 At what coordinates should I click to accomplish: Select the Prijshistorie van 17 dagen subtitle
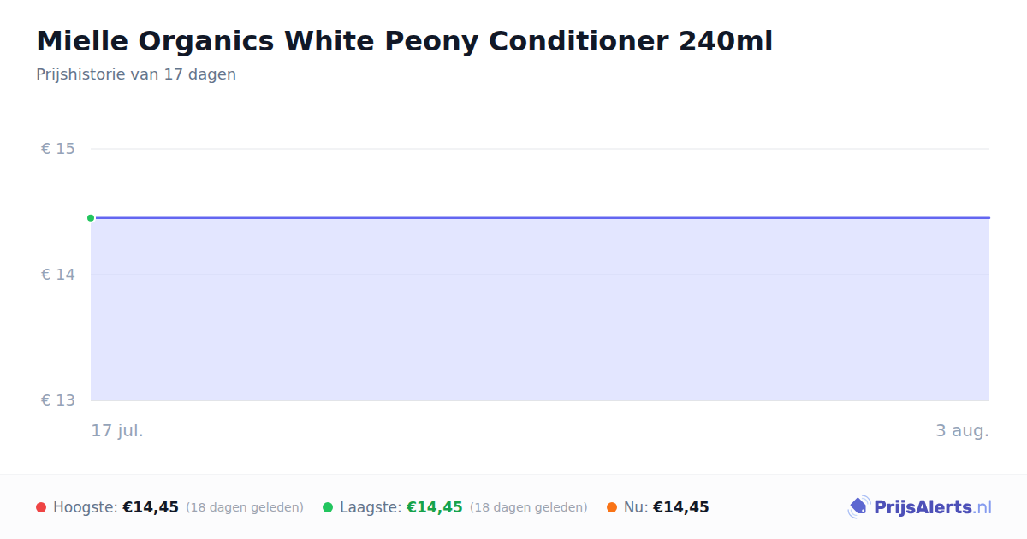click(x=136, y=74)
